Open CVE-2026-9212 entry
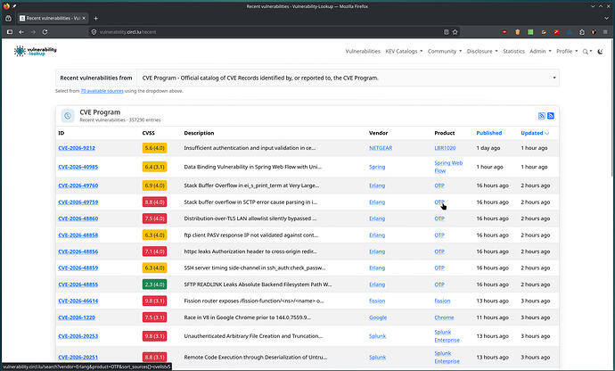615x371 pixels. click(x=77, y=148)
